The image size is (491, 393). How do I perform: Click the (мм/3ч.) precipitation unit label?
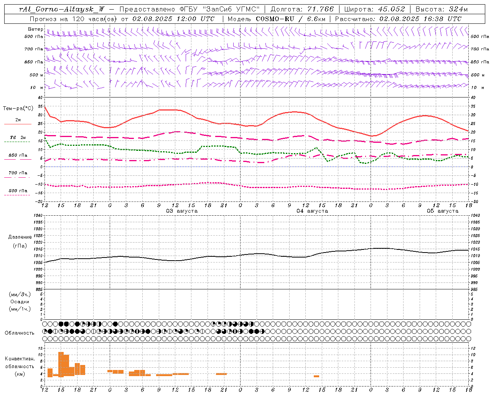20,294
